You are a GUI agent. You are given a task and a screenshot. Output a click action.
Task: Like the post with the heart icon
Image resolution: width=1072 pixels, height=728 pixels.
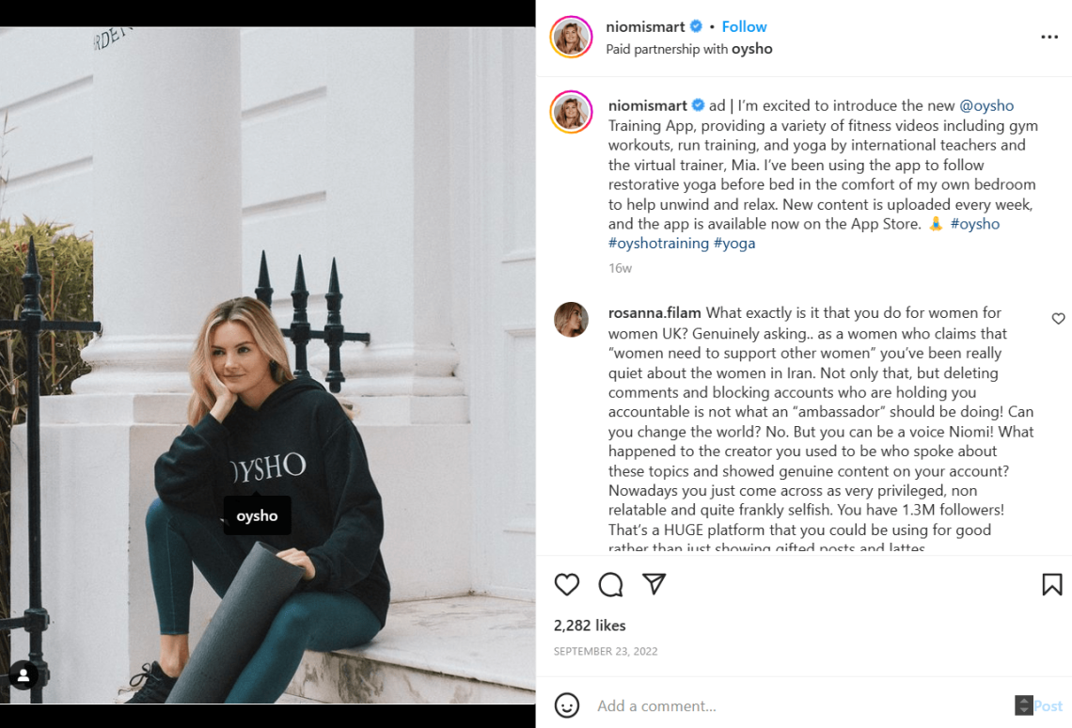point(567,585)
